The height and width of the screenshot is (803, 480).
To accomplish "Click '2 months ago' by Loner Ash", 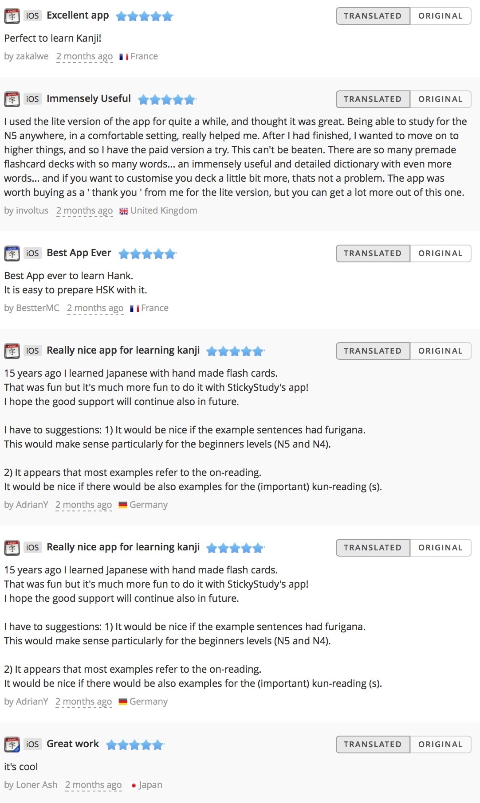I will [94, 785].
